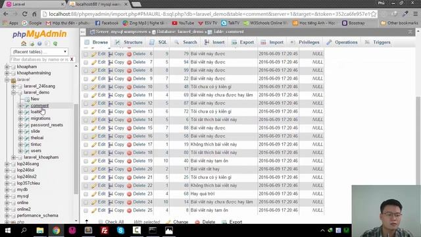Tick the Check All checkbox
This screenshot has height=237, width=421.
click(101, 222)
